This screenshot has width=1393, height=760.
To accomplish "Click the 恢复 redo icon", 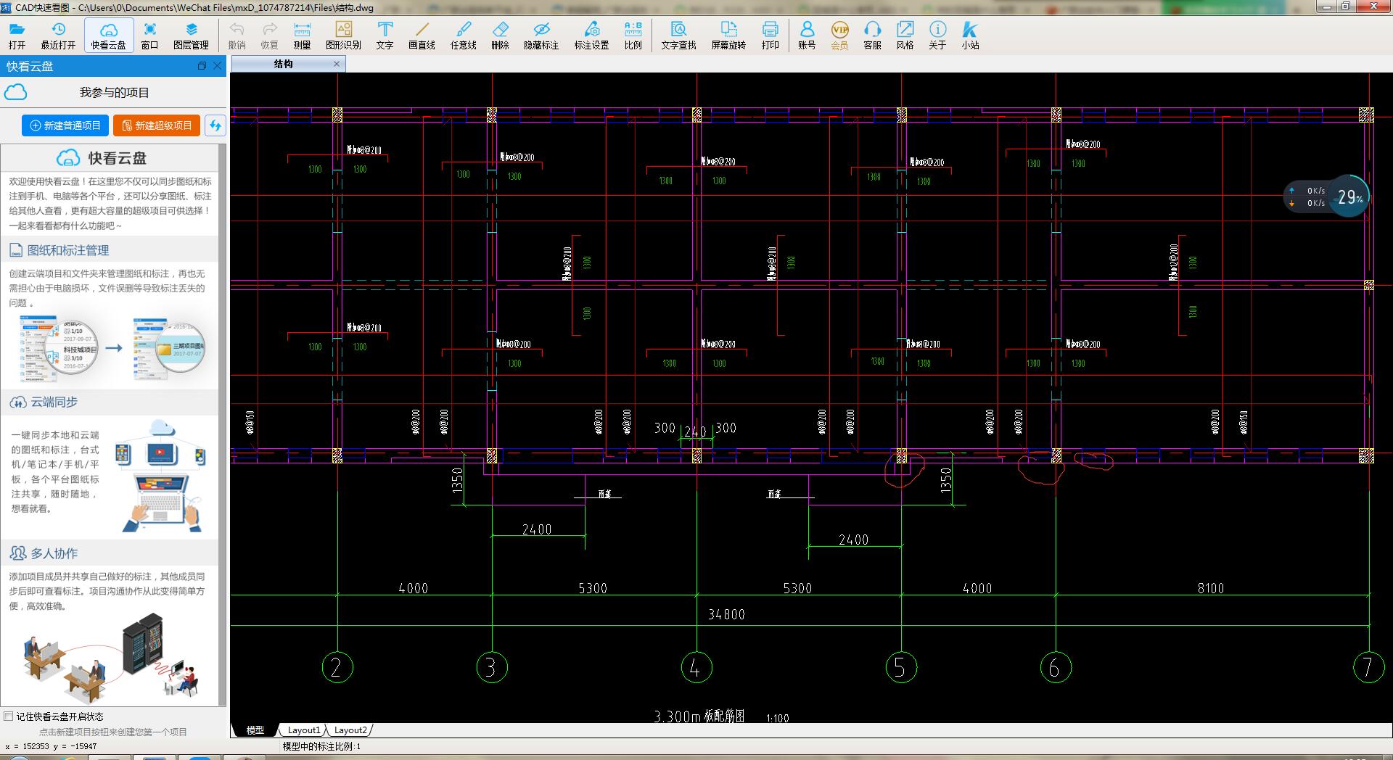I will pos(269,35).
